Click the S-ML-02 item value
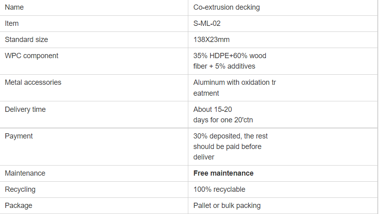This screenshot has height=214, width=379. [x=207, y=23]
